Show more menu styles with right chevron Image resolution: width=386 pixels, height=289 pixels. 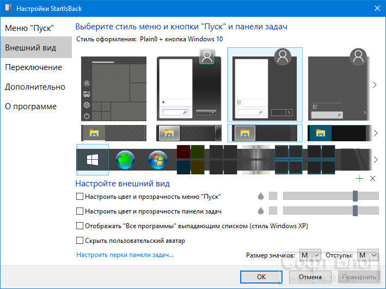(x=375, y=85)
